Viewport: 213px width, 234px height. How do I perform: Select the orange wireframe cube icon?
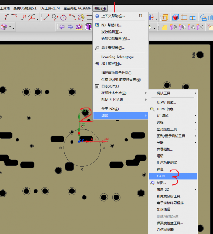165,18
